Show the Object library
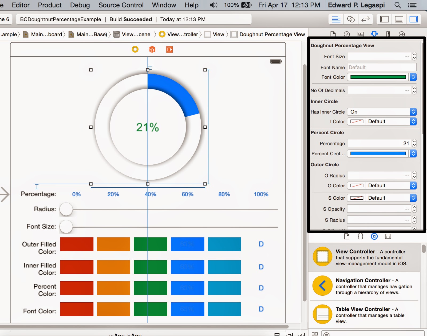This screenshot has width=427, height=336. click(x=374, y=236)
